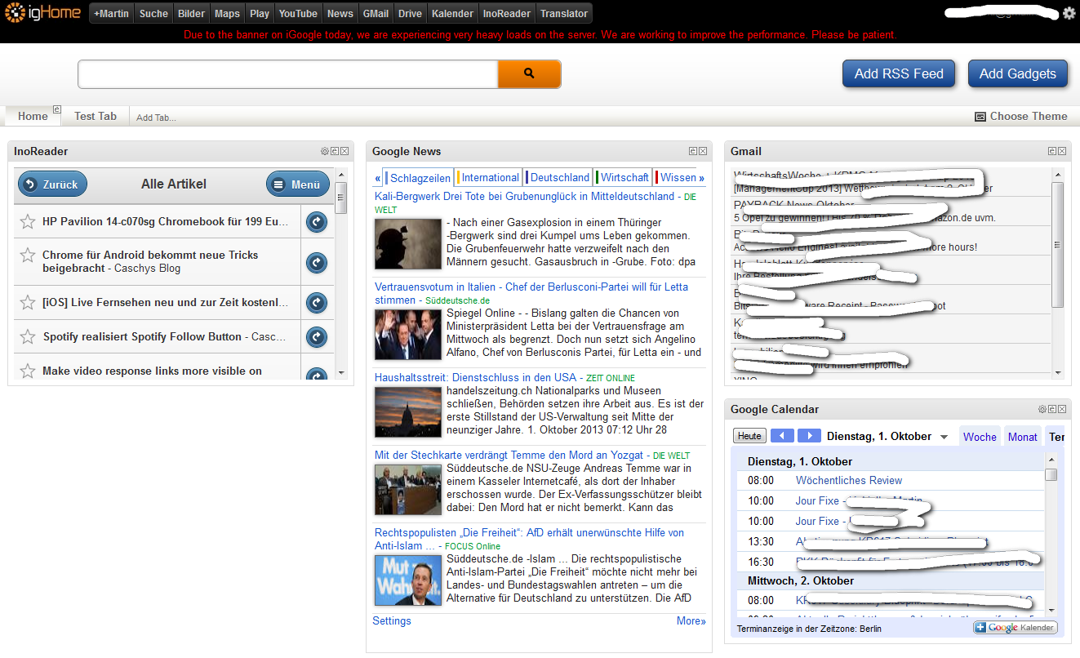Image resolution: width=1080 pixels, height=658 pixels.
Task: Star the Spotify Follow Button article
Action: point(27,336)
